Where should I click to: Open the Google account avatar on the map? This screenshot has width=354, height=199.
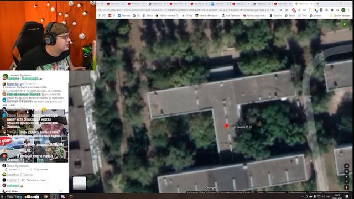click(x=345, y=24)
